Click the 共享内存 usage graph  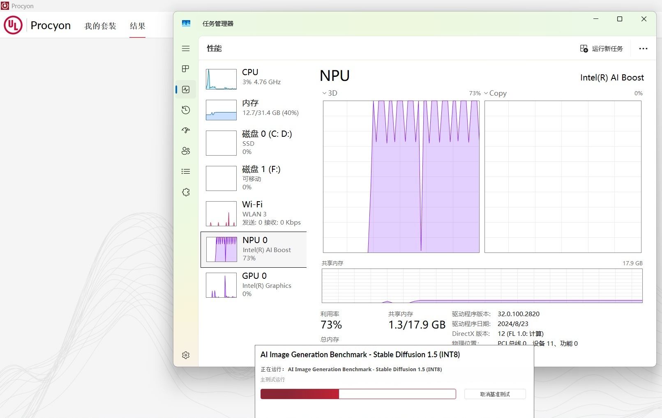click(482, 286)
